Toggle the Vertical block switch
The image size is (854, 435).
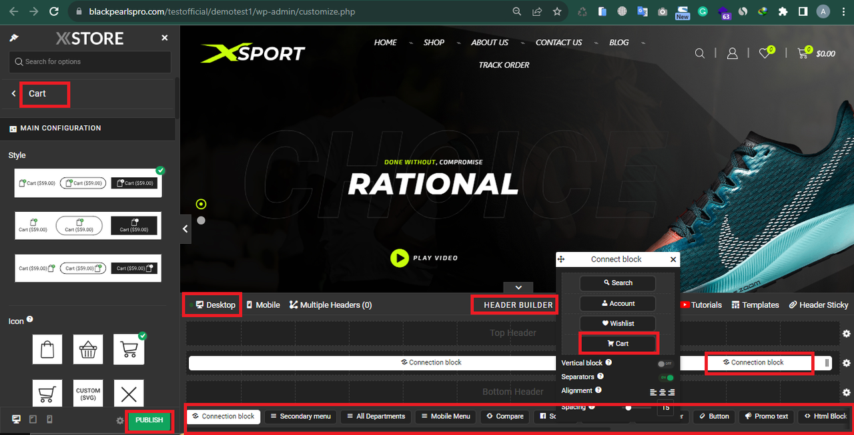[x=665, y=364]
